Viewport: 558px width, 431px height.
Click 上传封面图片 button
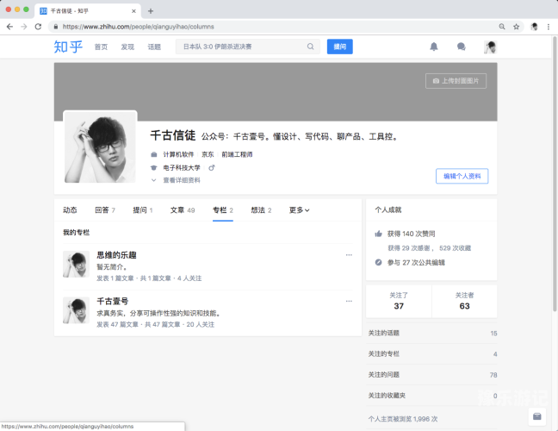pyautogui.click(x=456, y=81)
